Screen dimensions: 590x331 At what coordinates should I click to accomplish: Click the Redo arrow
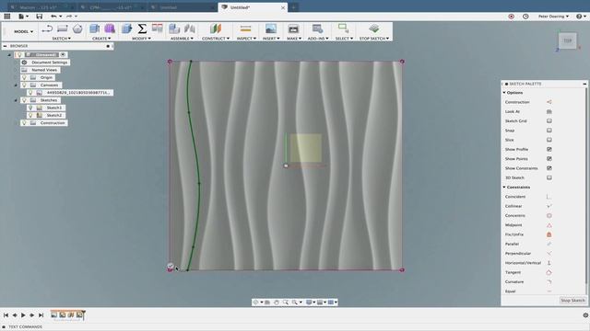pos(69,17)
